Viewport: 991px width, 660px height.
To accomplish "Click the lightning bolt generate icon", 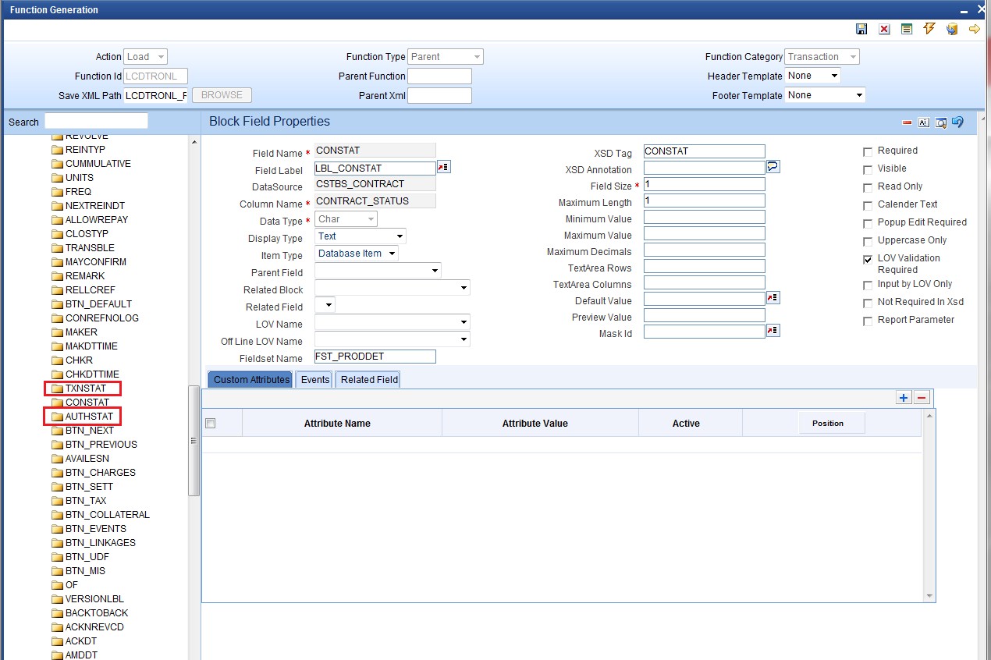I will [x=929, y=28].
